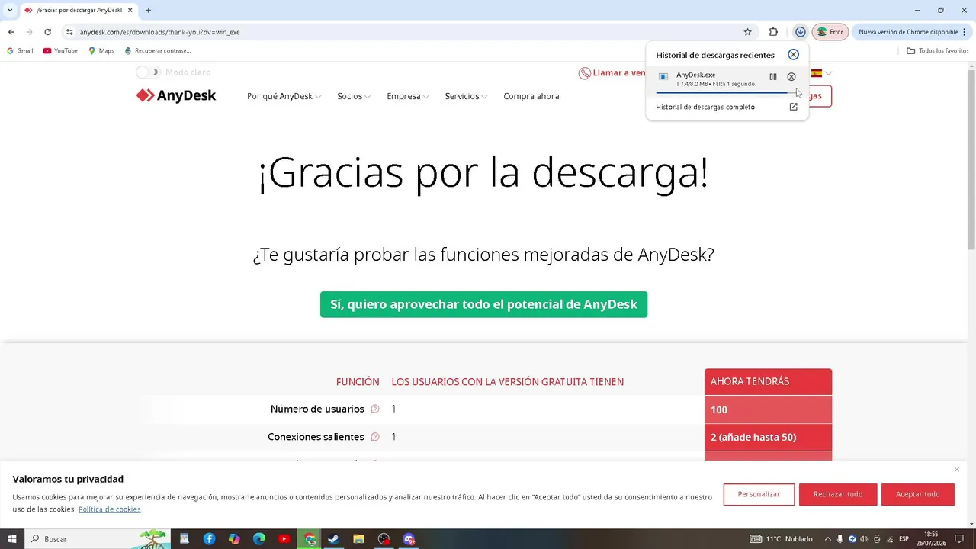The image size is (976, 549).
Task: Click the AnyDesk.exe file name
Action: coord(695,75)
